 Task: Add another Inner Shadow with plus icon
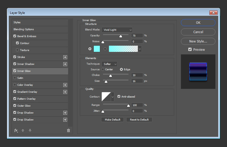point(65,64)
